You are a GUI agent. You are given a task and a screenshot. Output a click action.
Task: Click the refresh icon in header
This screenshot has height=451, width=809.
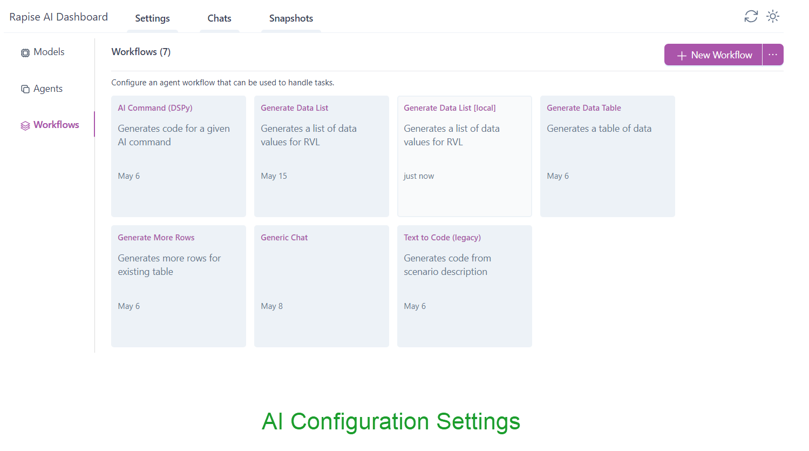tap(751, 17)
